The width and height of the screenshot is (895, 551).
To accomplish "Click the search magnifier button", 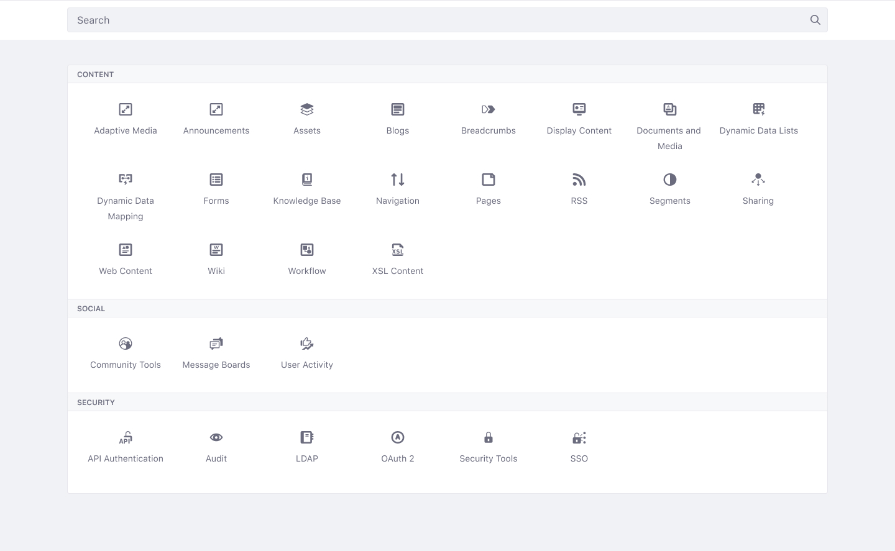I will 815,20.
